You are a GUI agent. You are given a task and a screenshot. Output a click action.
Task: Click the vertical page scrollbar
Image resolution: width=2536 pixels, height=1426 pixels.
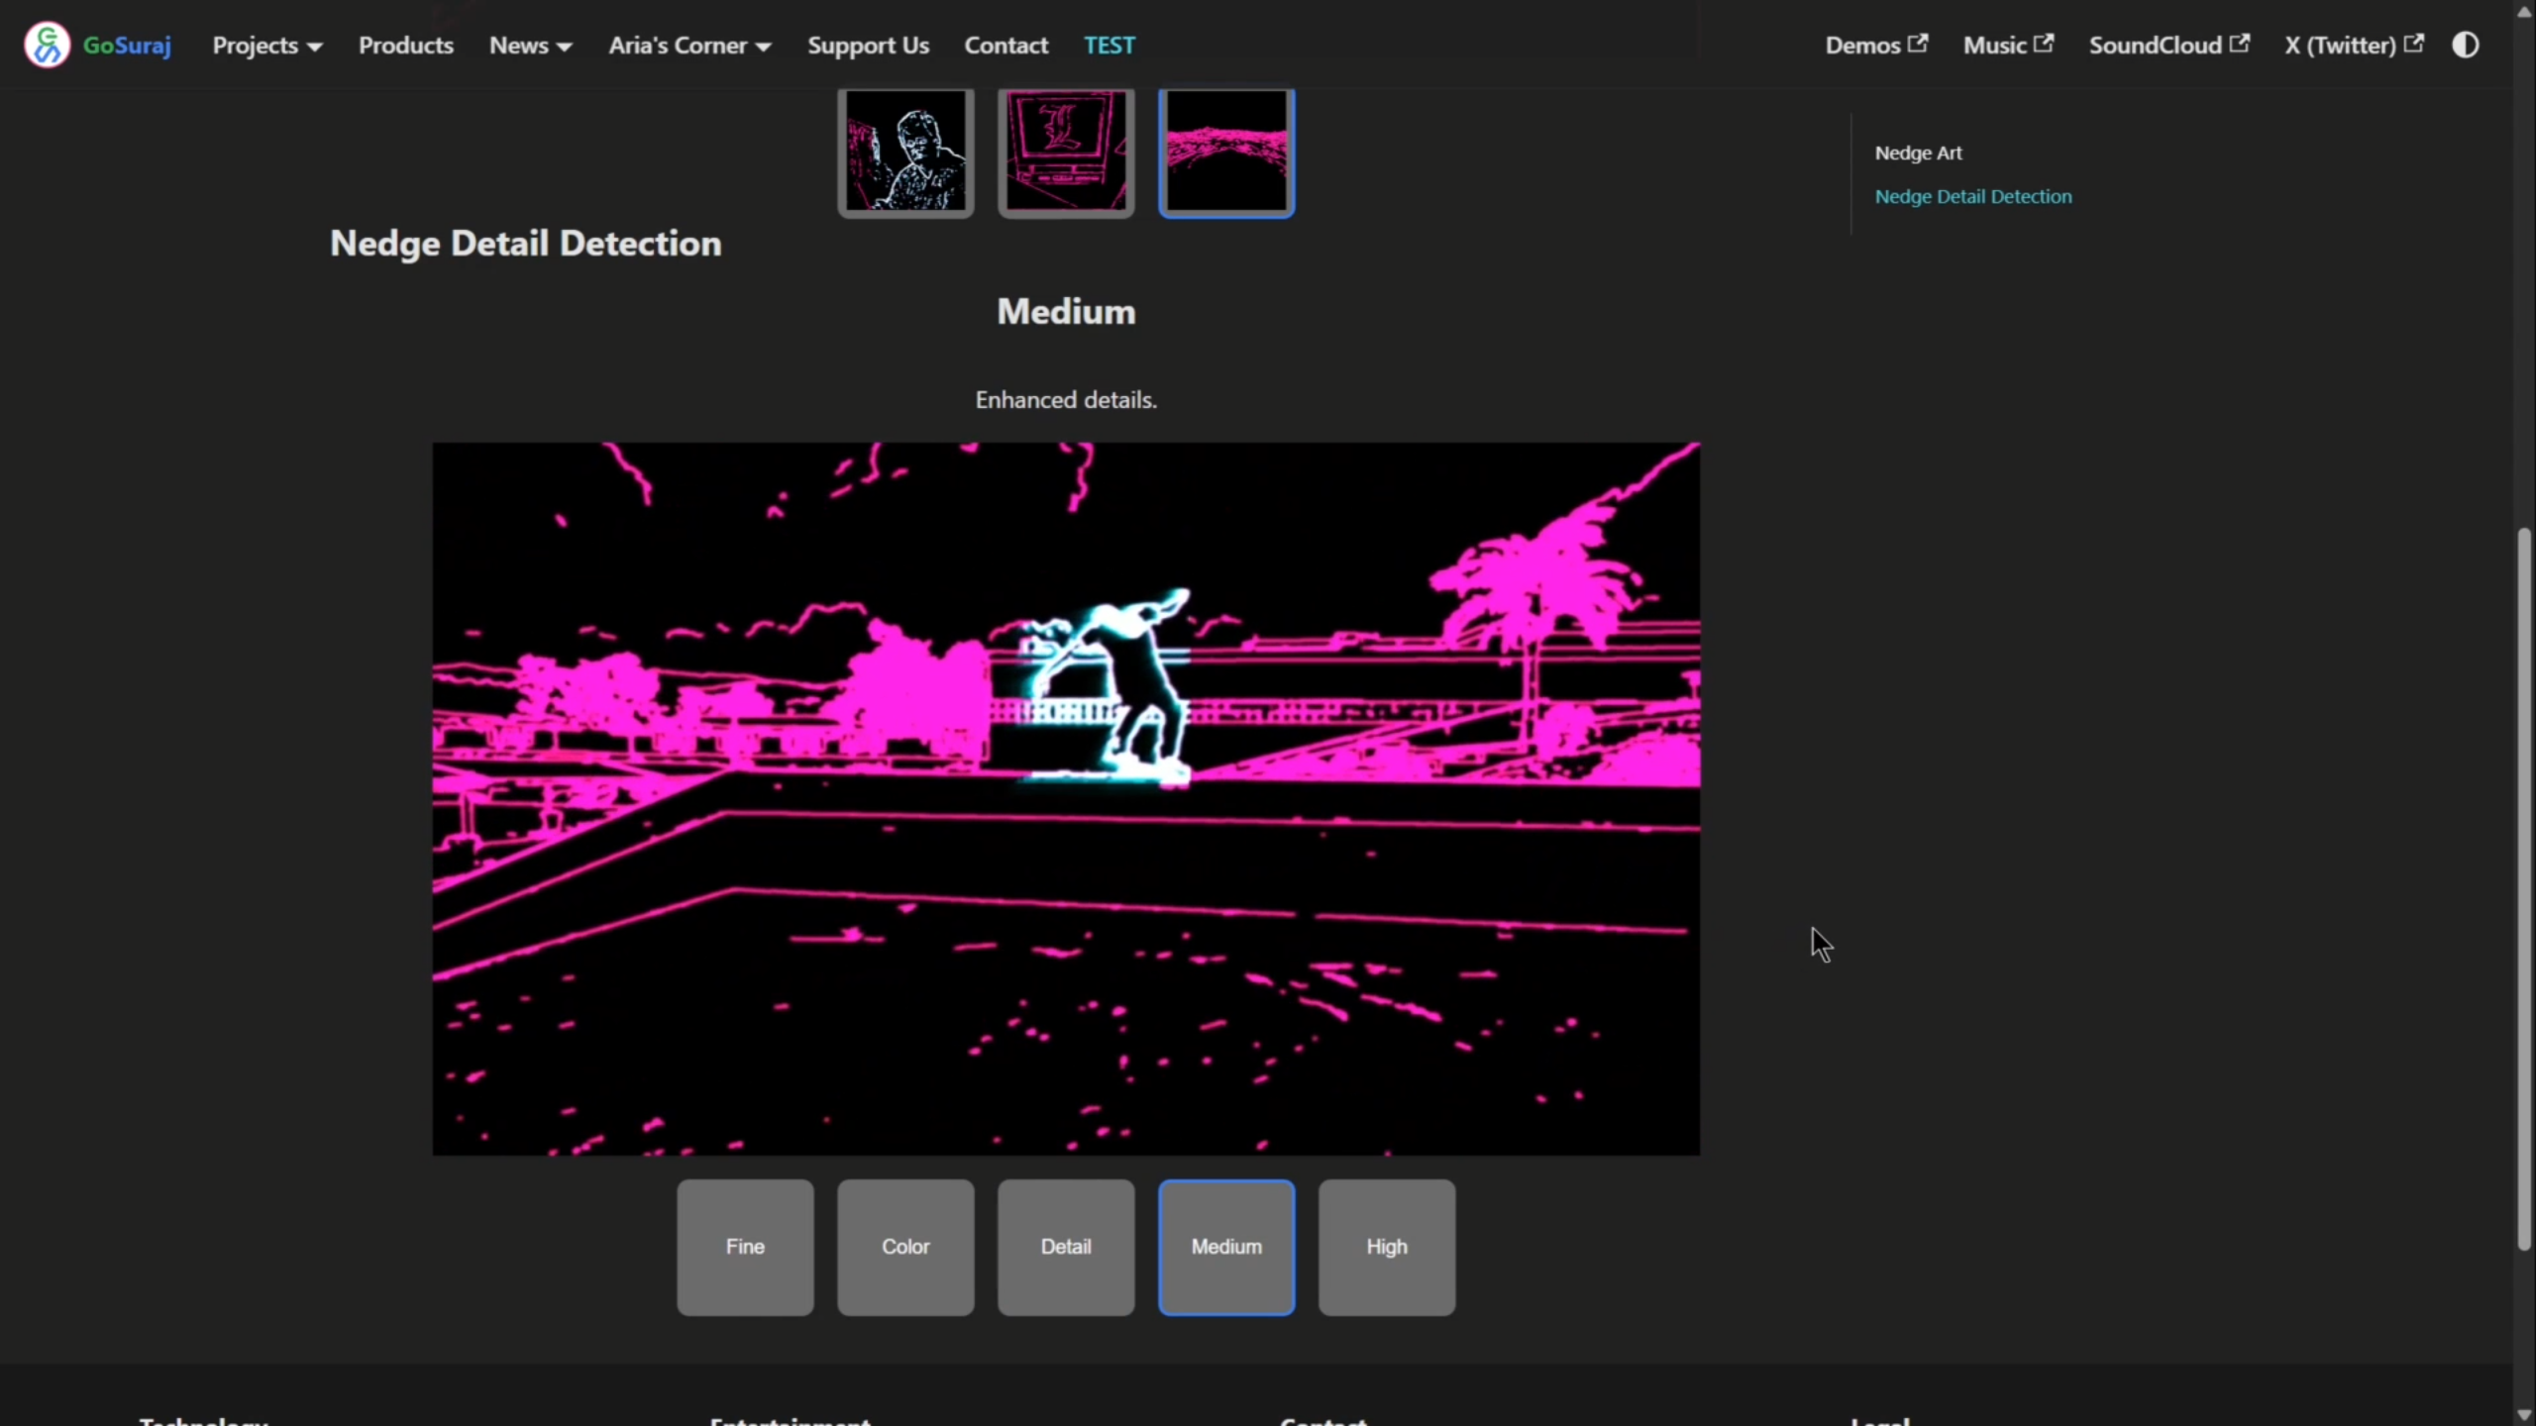click(2523, 891)
